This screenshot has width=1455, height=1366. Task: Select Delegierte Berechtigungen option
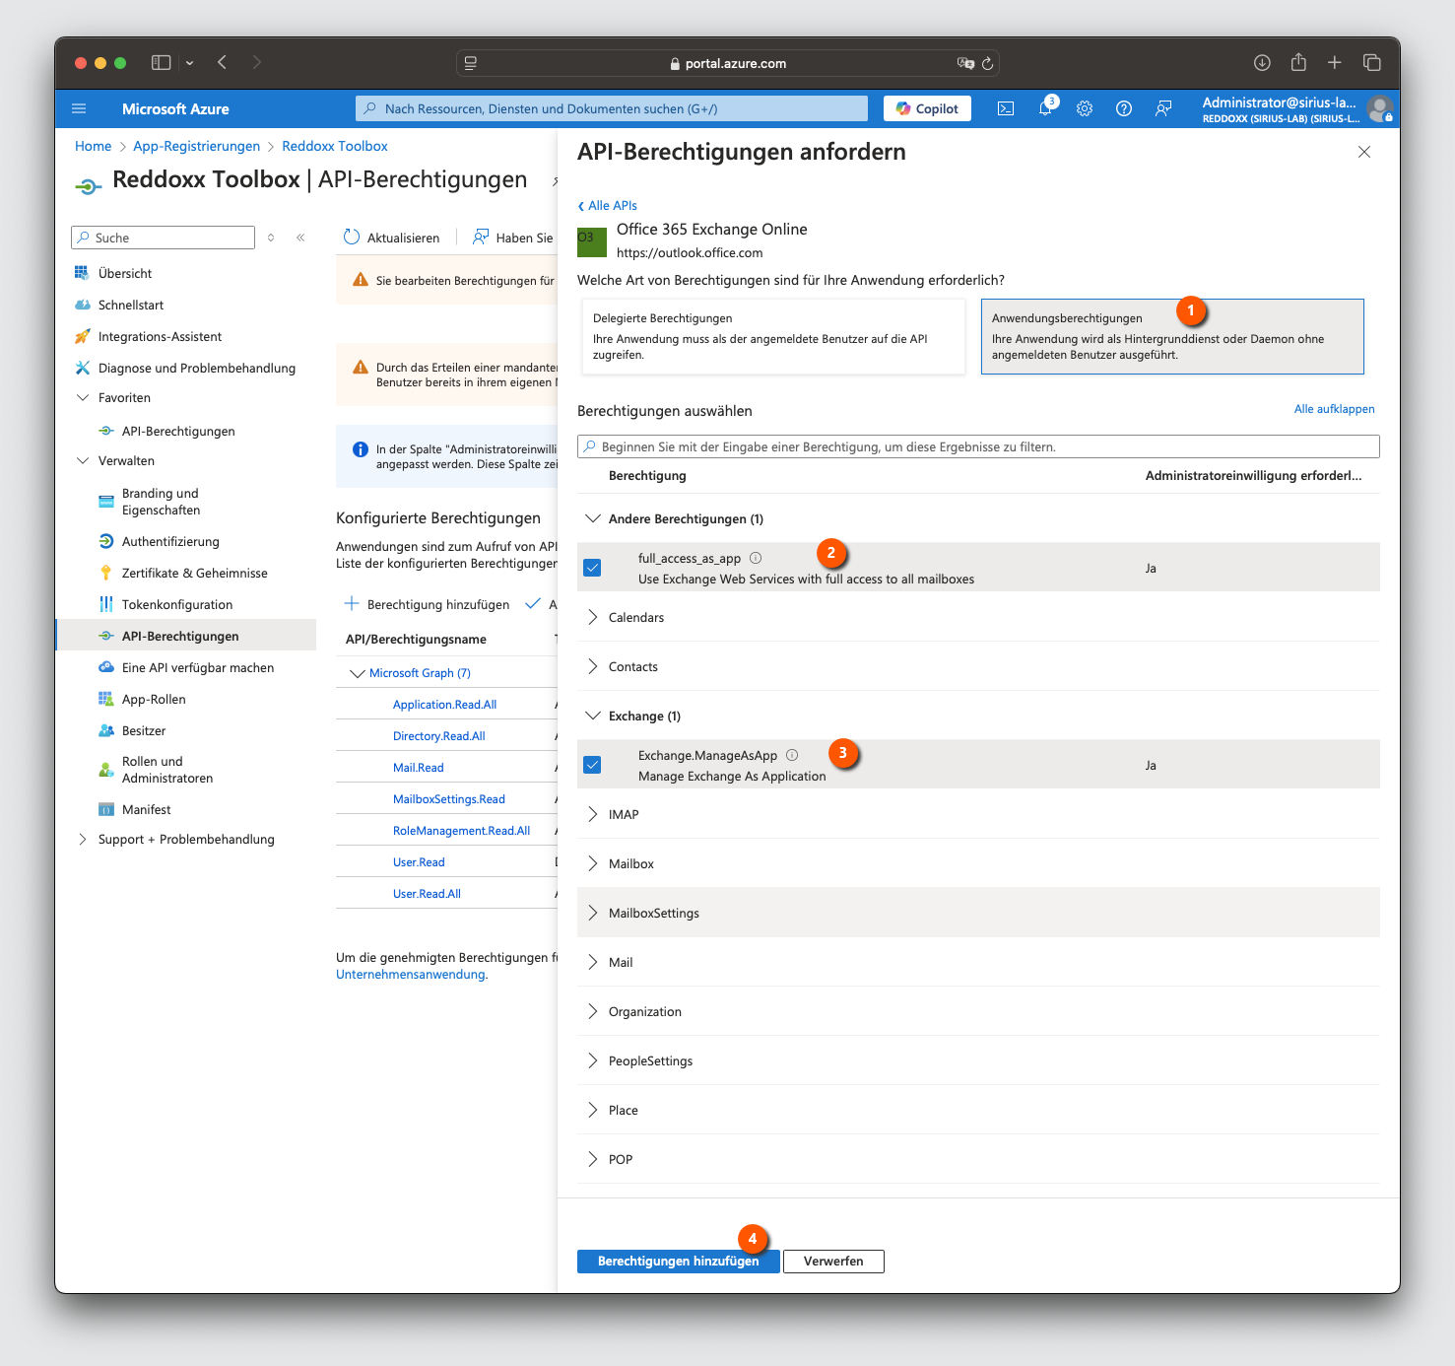click(x=773, y=337)
